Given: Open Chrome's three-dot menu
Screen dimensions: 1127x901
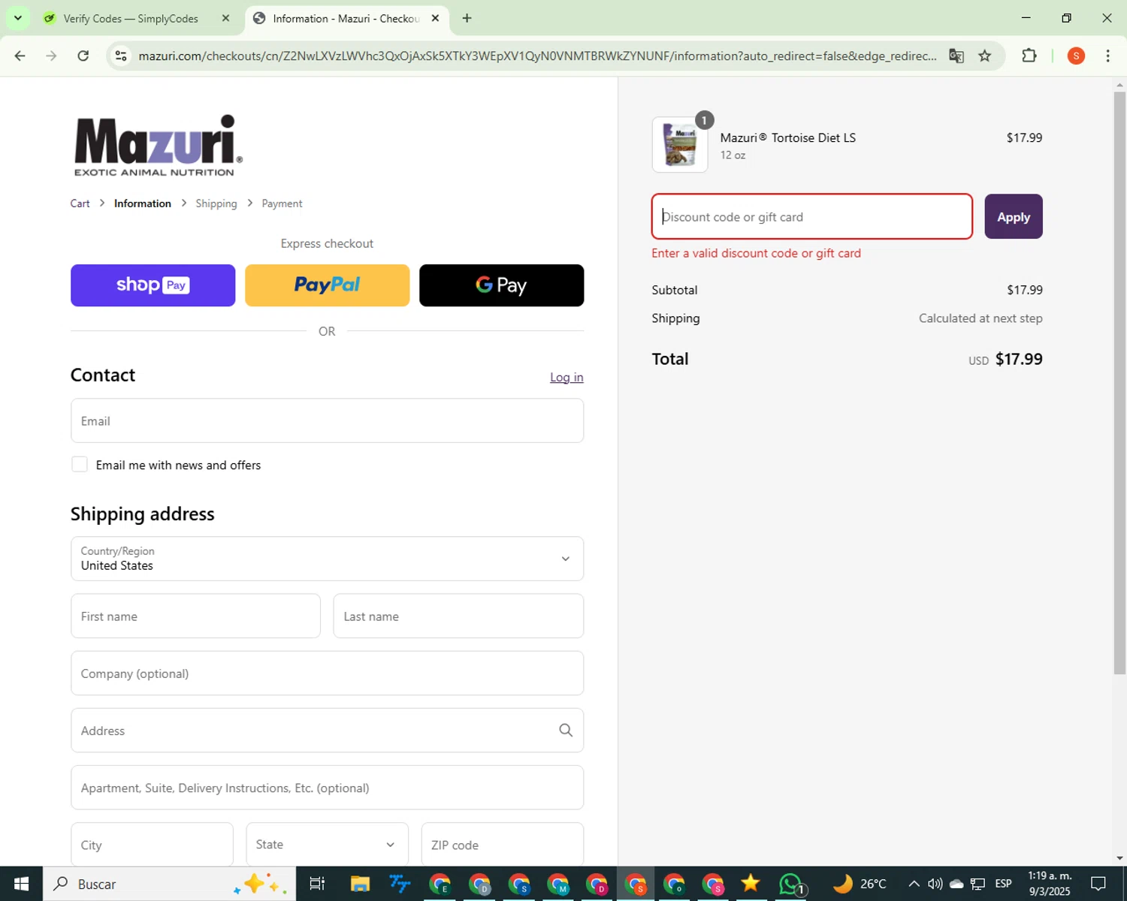Looking at the screenshot, I should coord(1107,56).
